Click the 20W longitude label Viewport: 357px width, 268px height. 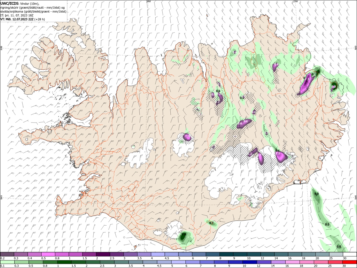[x=149, y=1]
